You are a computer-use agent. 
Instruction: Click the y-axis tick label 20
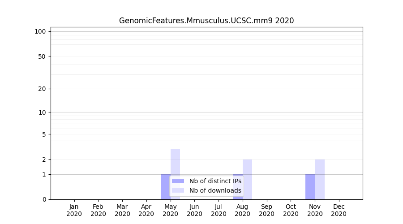pos(42,89)
